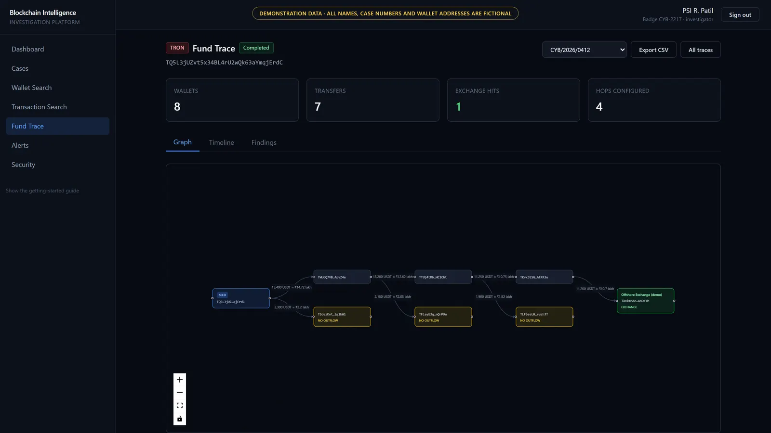
Task: Fit the graph to view
Action: click(180, 406)
